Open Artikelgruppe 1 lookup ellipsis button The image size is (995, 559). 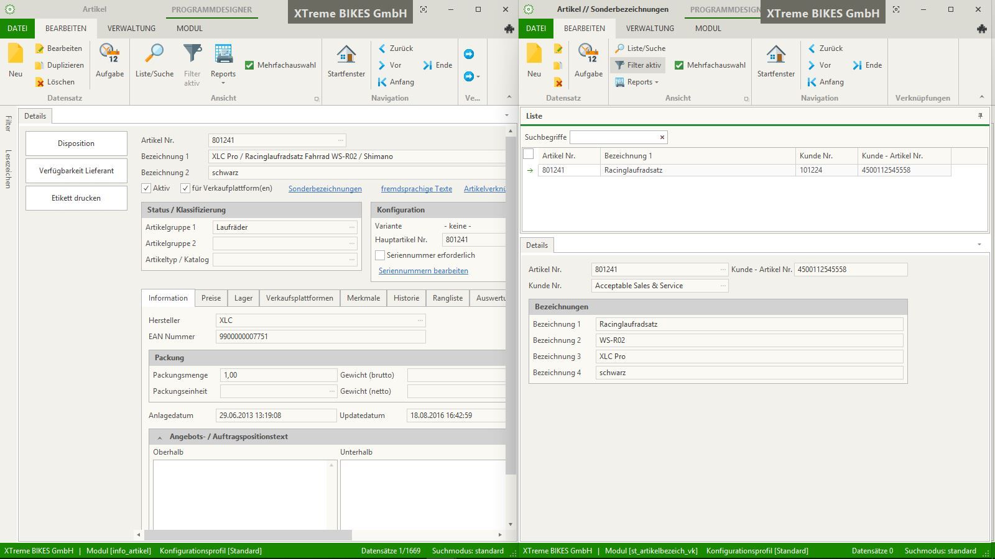click(x=352, y=227)
